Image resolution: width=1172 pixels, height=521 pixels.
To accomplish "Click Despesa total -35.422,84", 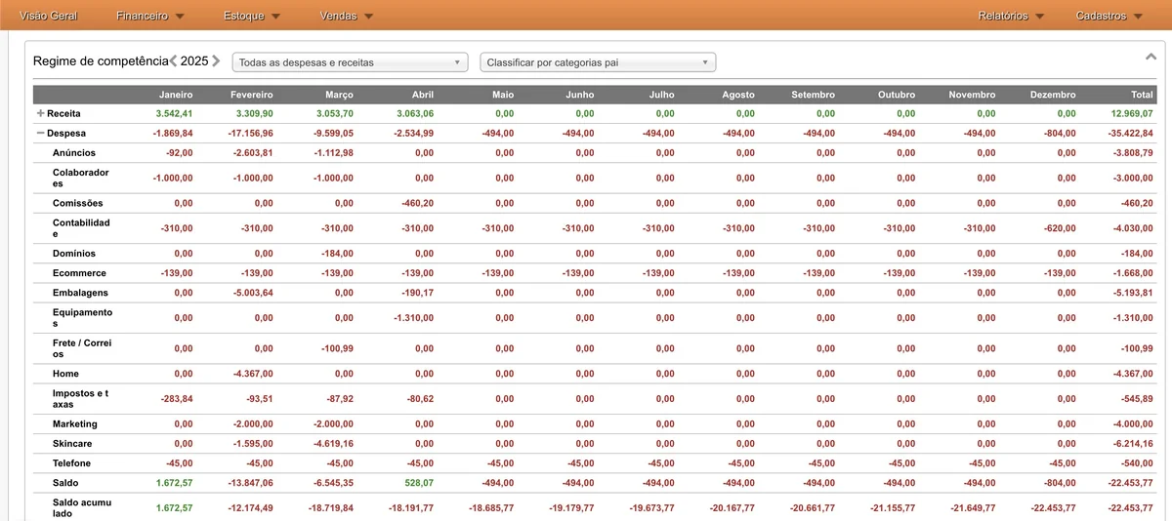I will click(1130, 133).
